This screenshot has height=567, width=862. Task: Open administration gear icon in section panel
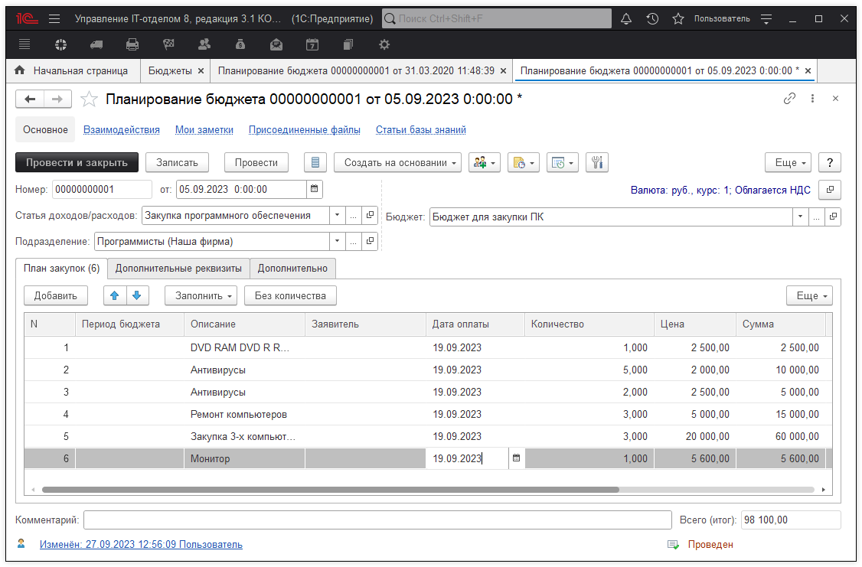pos(384,44)
